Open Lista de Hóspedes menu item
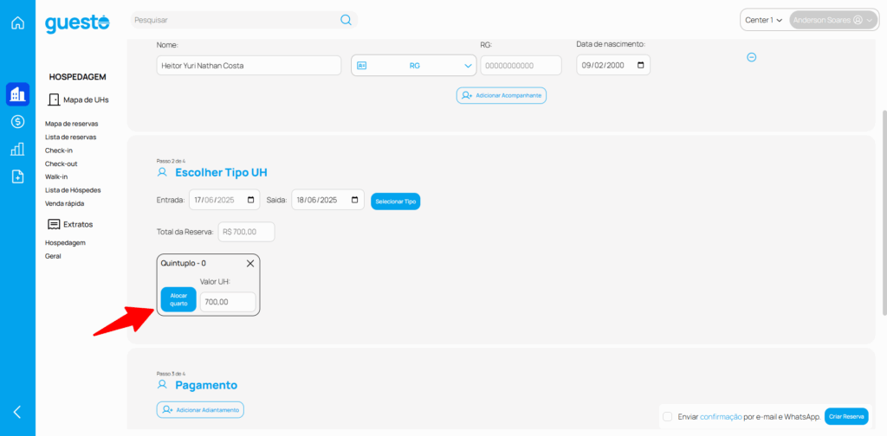 [x=73, y=189]
